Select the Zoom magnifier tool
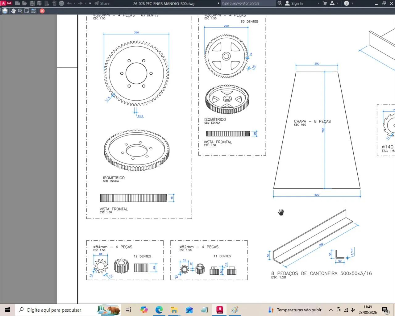 [x=20, y=11]
